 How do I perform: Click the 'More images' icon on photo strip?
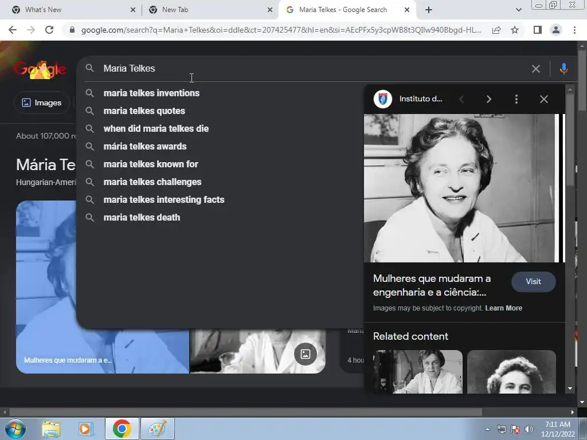306,354
